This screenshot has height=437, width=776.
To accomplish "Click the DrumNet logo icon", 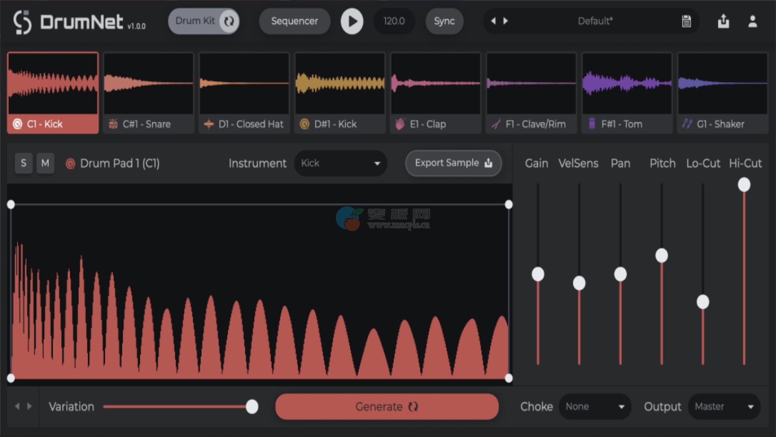I will [x=22, y=22].
